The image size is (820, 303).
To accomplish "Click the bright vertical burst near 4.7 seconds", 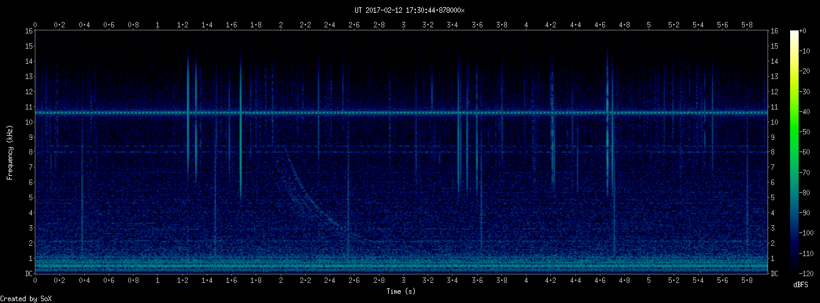I will 608,122.
